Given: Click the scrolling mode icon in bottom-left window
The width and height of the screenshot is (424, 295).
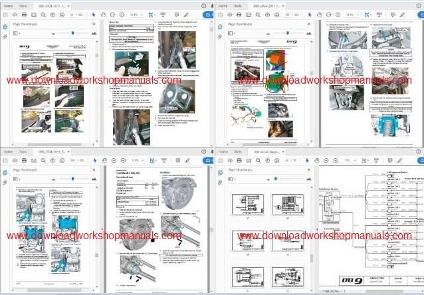Looking at the screenshot, I should coord(164,161).
